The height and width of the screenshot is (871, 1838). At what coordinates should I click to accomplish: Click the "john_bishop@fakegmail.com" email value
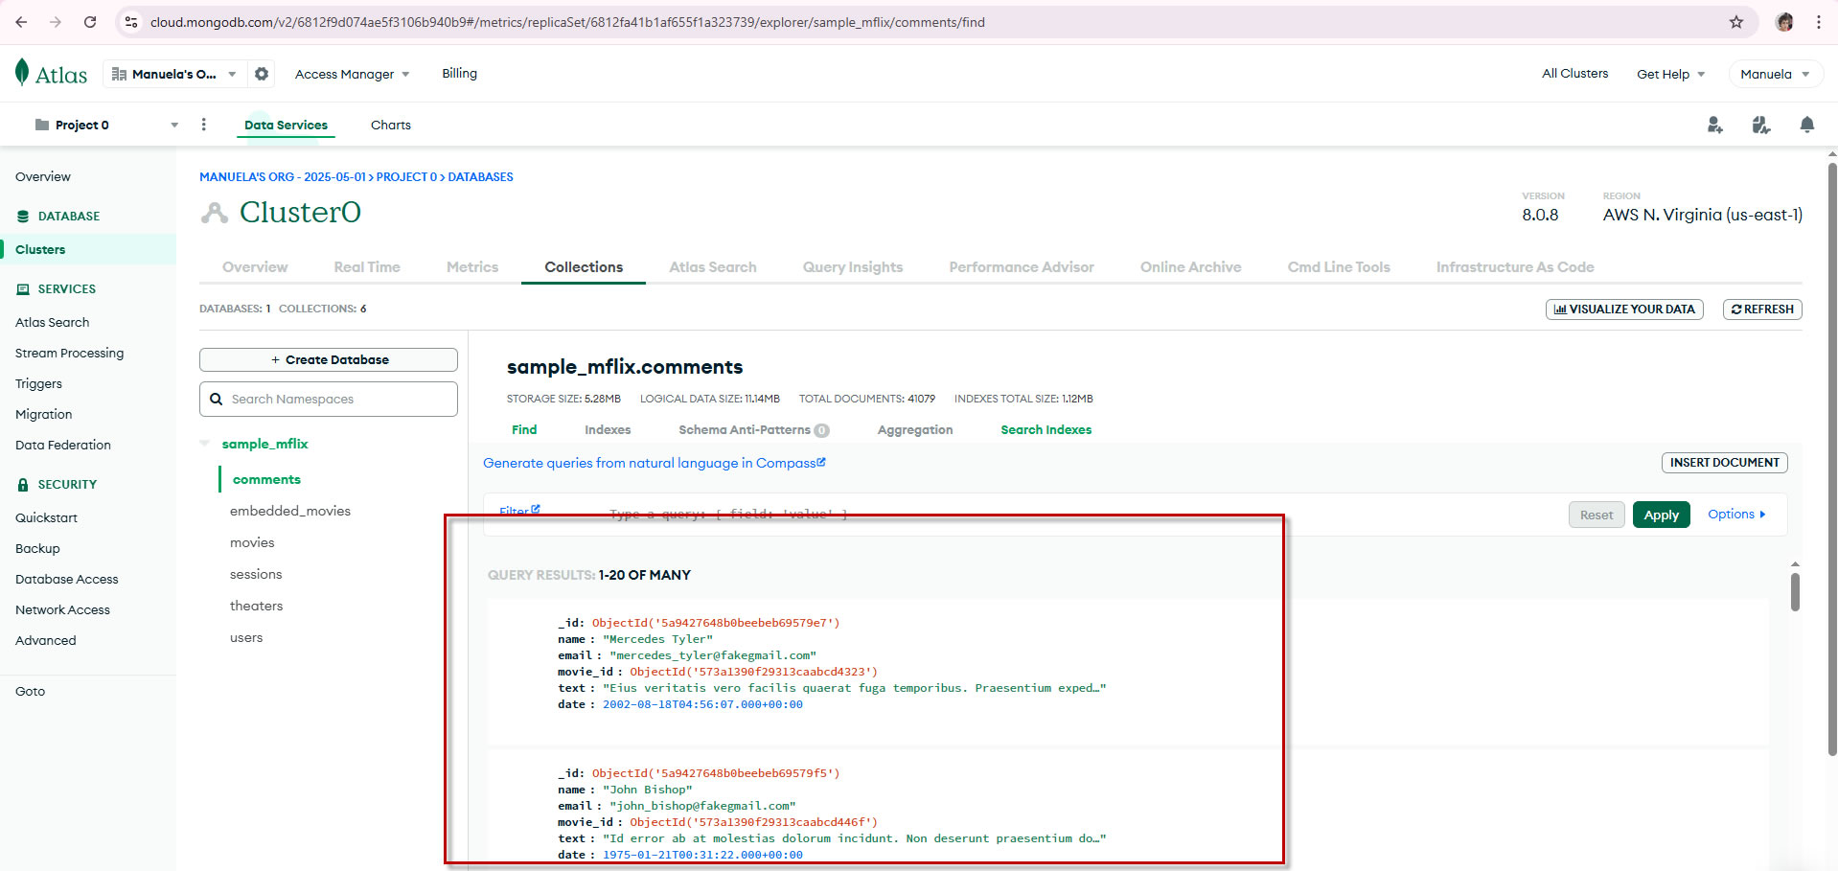point(702,806)
